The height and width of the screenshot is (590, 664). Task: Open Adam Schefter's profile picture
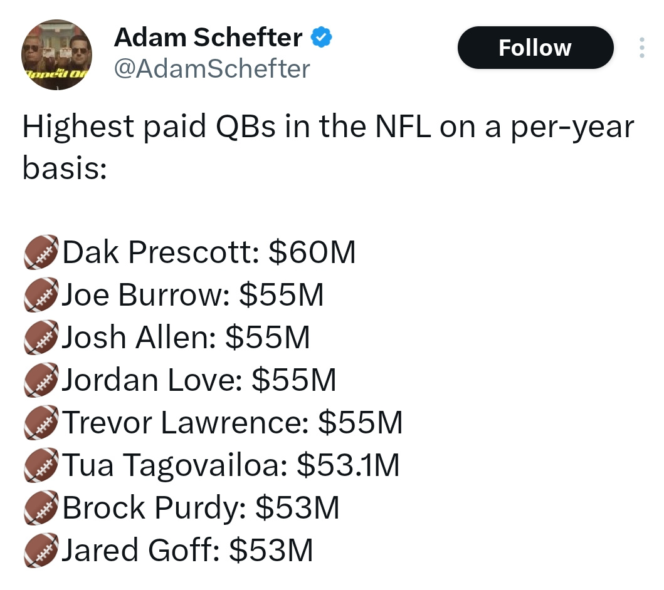coord(57,54)
